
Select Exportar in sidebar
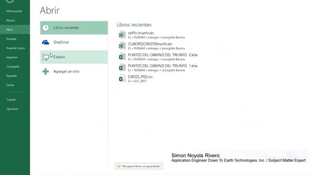click(11, 76)
